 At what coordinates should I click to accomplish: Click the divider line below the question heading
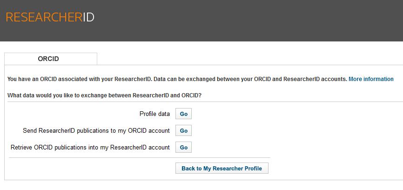pos(205,102)
